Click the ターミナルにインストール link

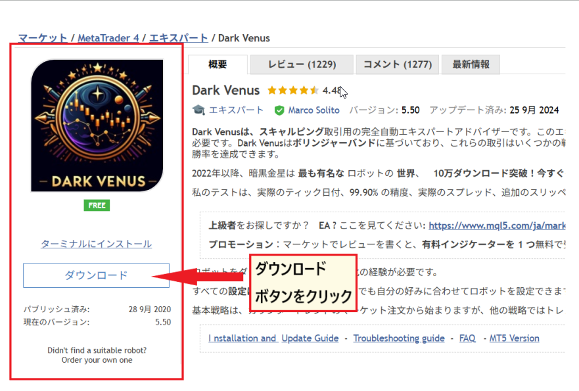coord(96,244)
